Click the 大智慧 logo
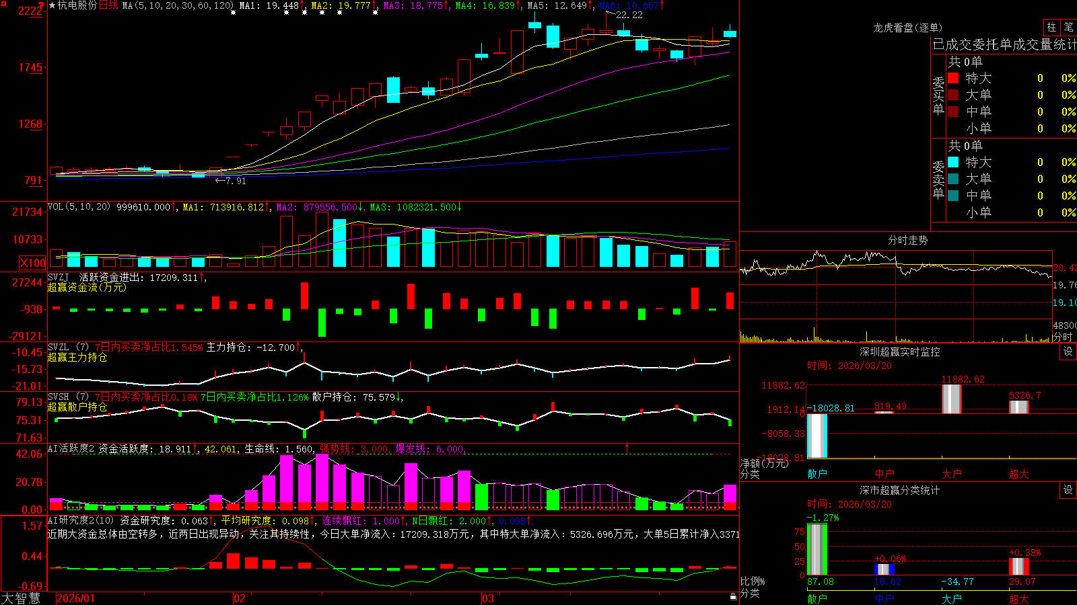 coord(21,598)
